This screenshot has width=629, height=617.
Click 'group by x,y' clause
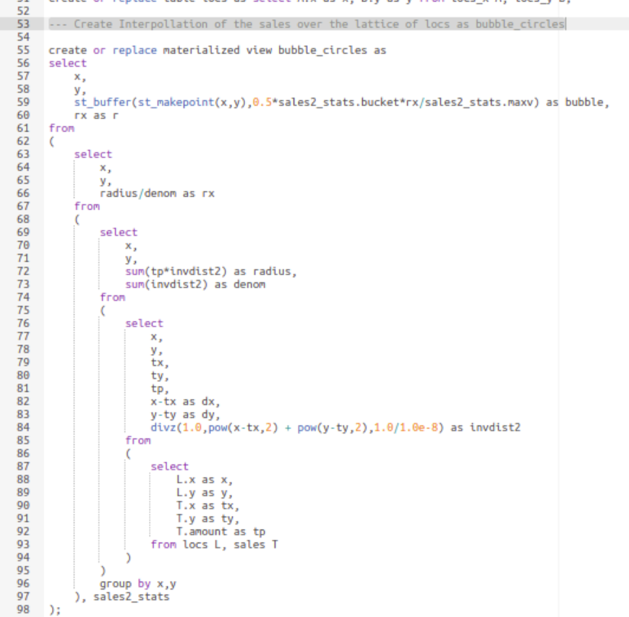click(137, 583)
